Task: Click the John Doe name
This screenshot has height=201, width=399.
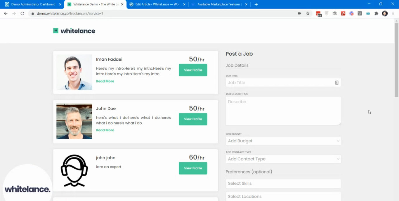Action: point(106,109)
